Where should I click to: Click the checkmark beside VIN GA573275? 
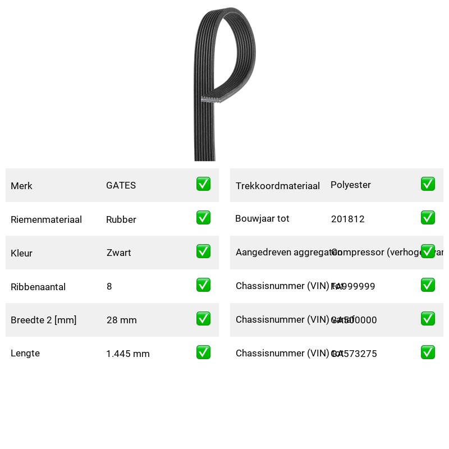pos(428,352)
